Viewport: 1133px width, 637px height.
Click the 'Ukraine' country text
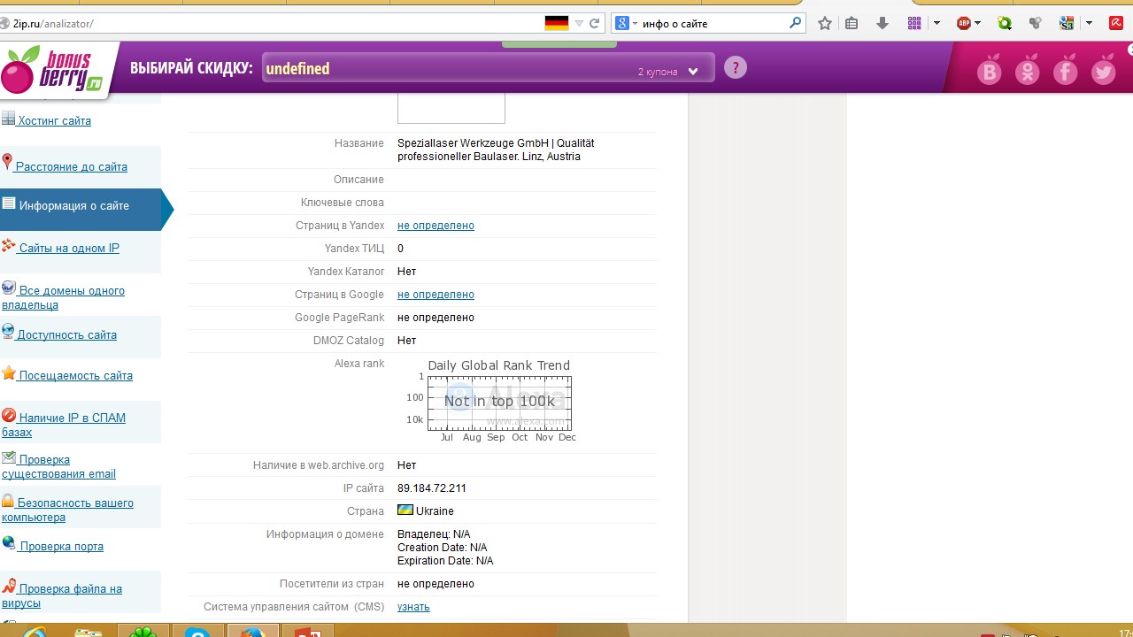pos(435,511)
